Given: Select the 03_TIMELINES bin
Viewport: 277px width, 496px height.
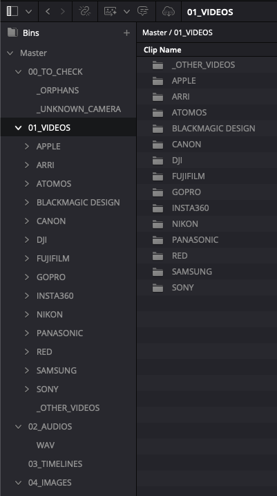Looking at the screenshot, I should 55,464.
